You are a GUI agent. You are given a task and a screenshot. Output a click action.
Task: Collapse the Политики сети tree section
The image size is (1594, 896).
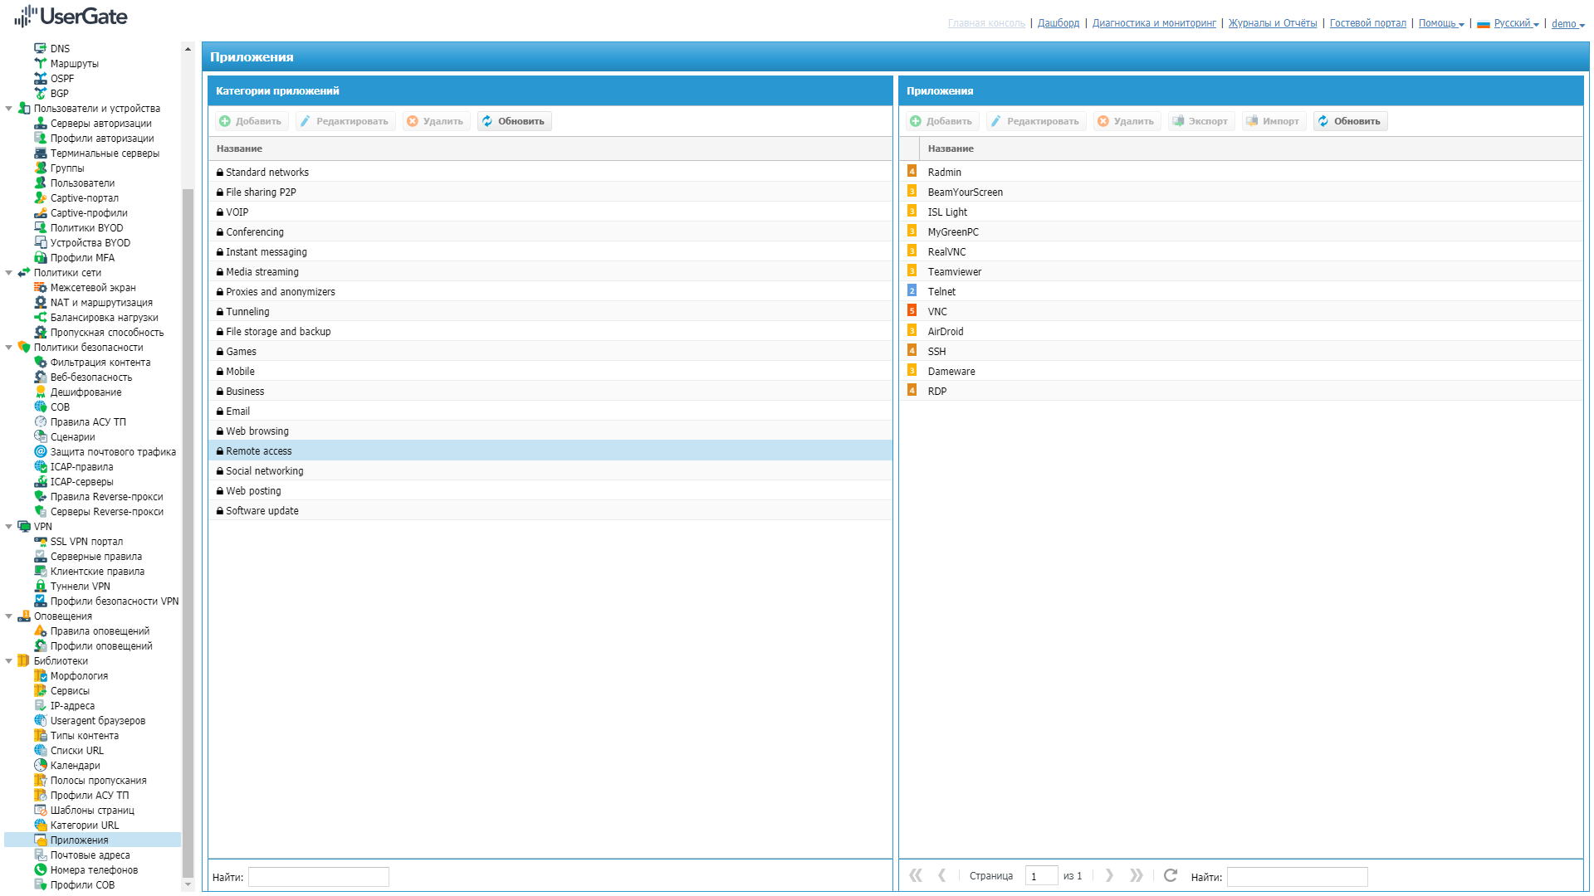pyautogui.click(x=9, y=273)
